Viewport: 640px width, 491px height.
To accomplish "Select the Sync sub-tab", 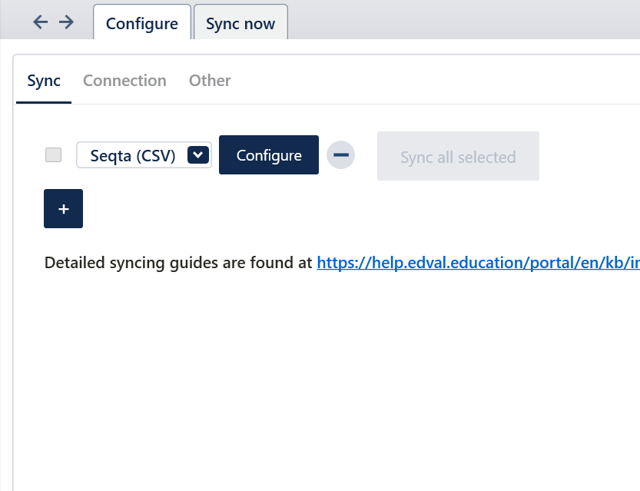I will point(44,81).
